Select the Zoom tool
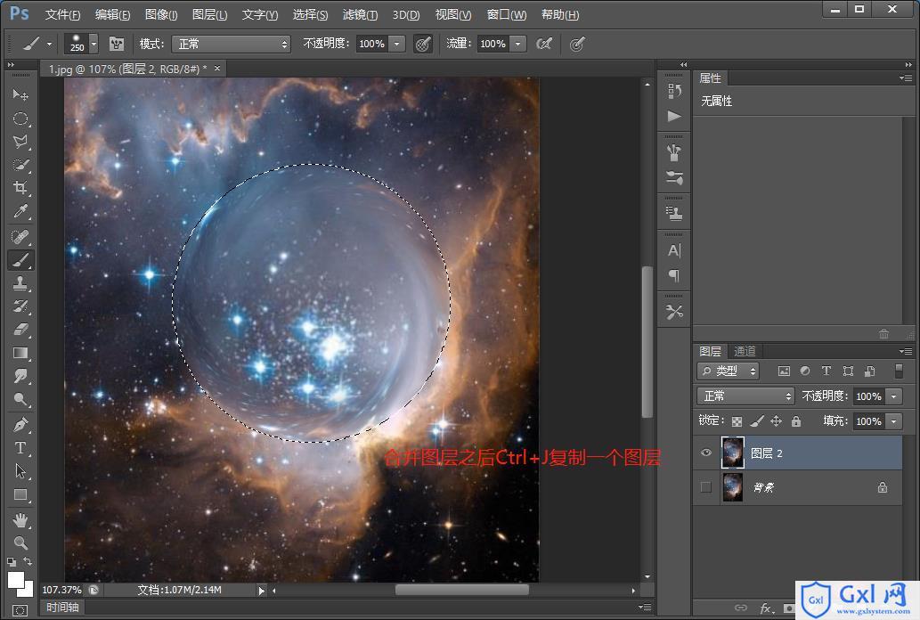Screen dimensions: 920x620 pyautogui.click(x=20, y=542)
